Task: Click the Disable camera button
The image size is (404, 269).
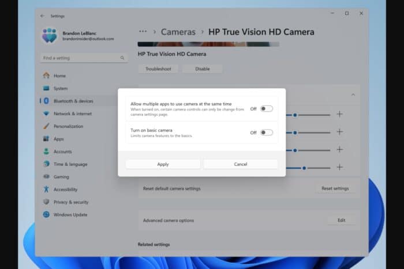Action: tap(202, 69)
